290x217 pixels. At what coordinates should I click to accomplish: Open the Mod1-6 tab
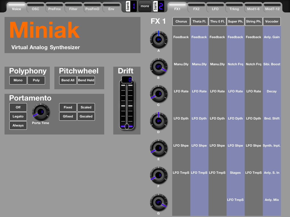pyautogui.click(x=253, y=7)
